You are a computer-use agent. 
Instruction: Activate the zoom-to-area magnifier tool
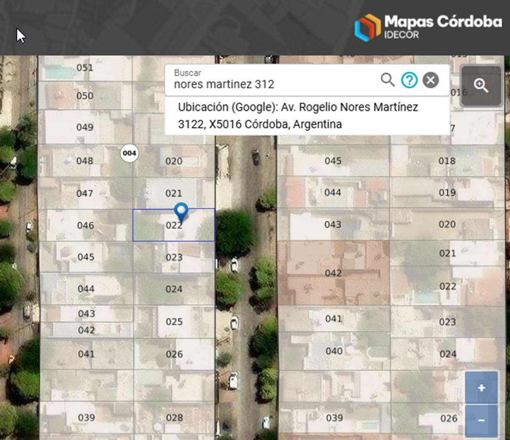click(481, 86)
